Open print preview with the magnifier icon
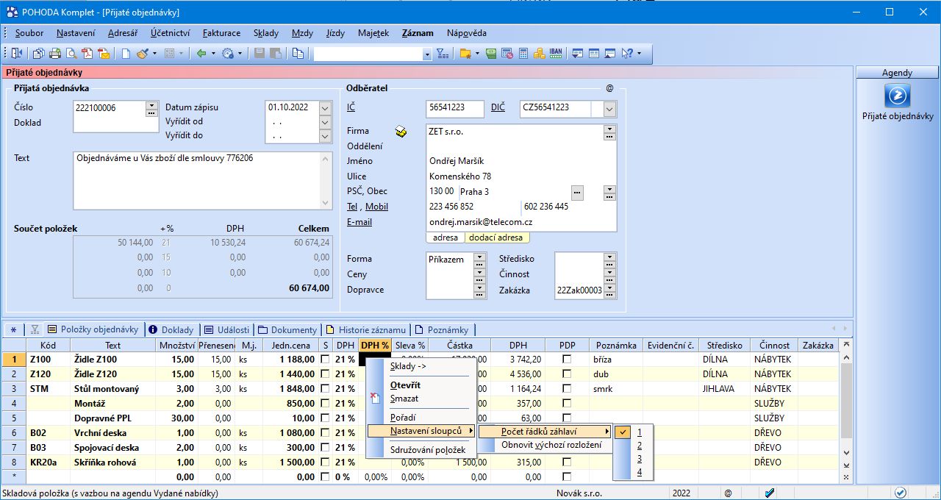Screen dimensions: 941x500 (x=71, y=53)
